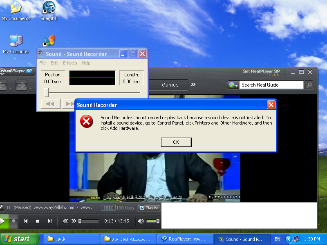Expand the RealPlayer back history dropdown
The width and height of the screenshot is (327, 245).
pyautogui.click(x=11, y=88)
